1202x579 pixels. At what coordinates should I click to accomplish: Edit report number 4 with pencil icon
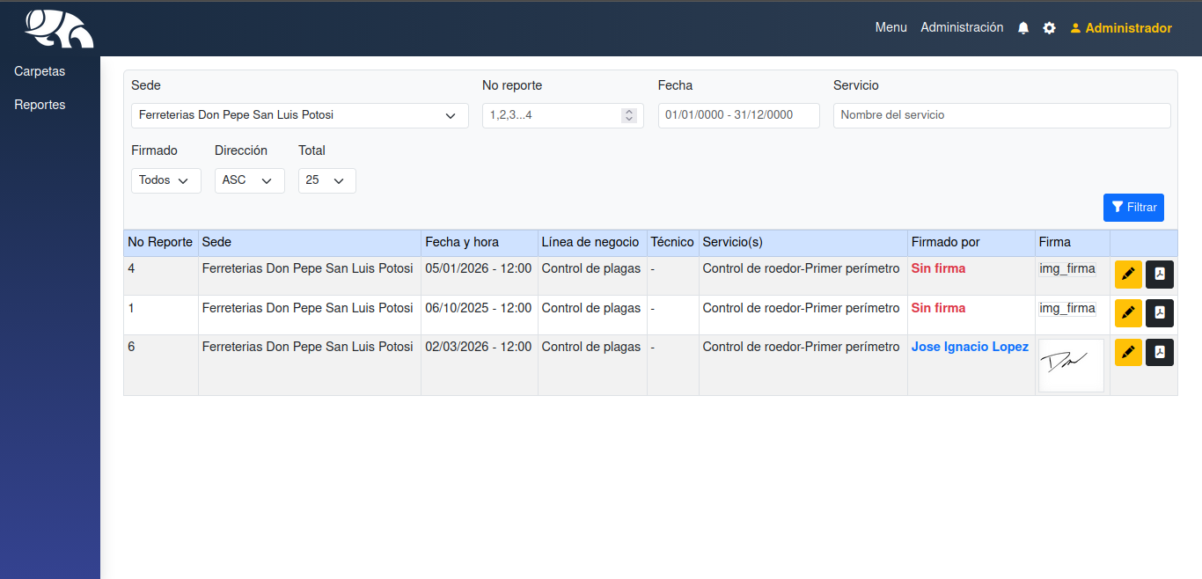tap(1128, 275)
